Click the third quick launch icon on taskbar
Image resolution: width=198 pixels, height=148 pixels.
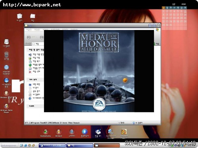click(30, 145)
